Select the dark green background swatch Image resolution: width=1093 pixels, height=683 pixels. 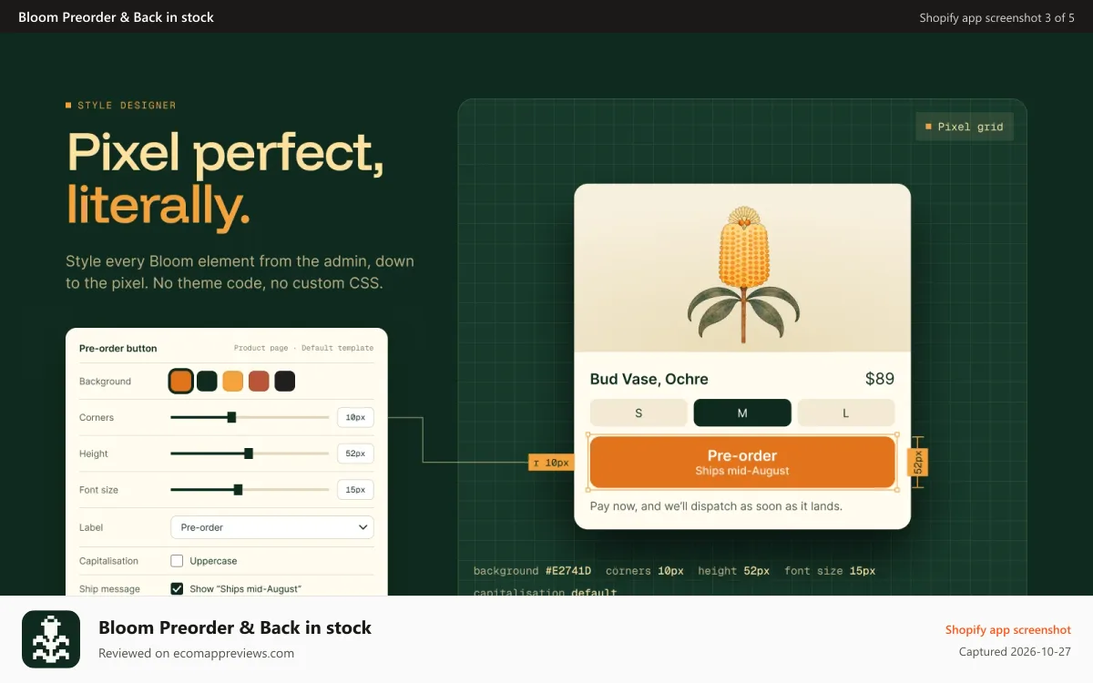207,381
